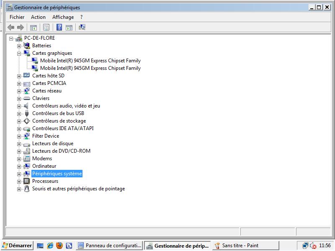Open Properties toolbar icon

point(46,27)
